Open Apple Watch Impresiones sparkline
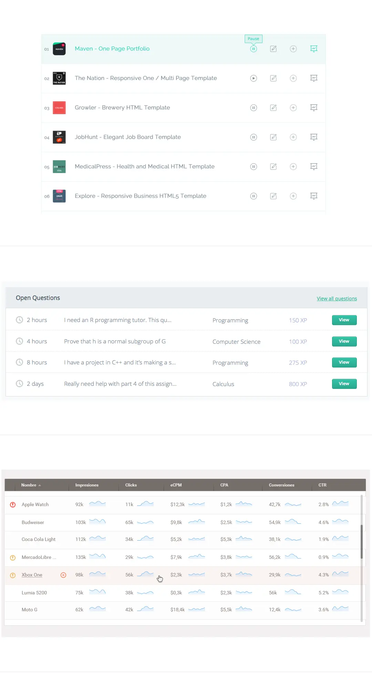Screen dimensions: 372x673 click(x=97, y=504)
